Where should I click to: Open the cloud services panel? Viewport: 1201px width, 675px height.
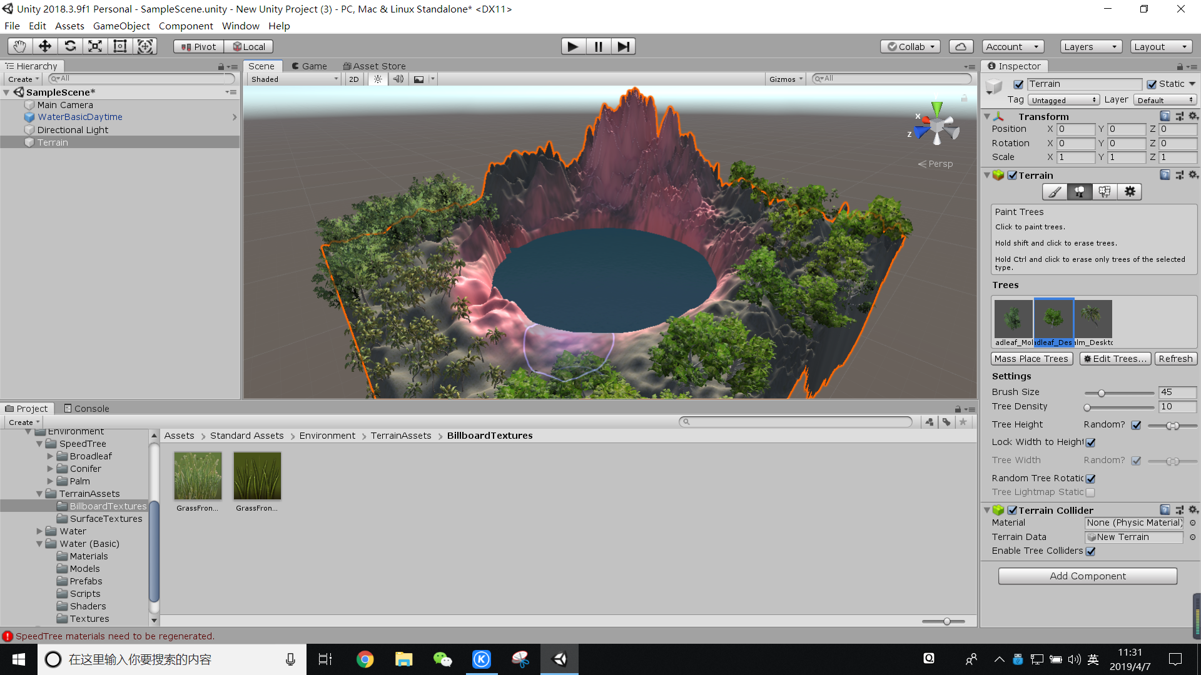[961, 46]
